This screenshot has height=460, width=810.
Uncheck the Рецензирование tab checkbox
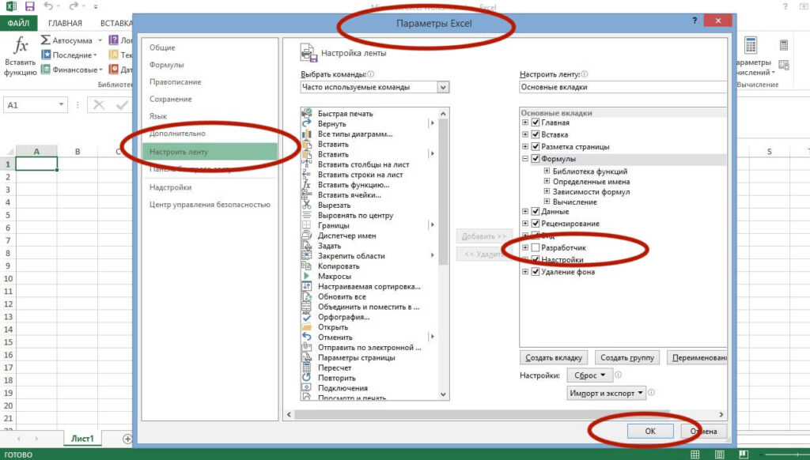pyautogui.click(x=536, y=224)
